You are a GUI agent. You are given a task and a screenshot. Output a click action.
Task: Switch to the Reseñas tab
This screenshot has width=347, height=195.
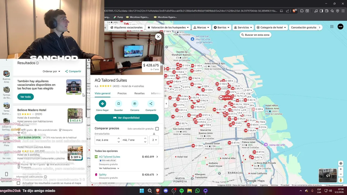click(x=139, y=93)
